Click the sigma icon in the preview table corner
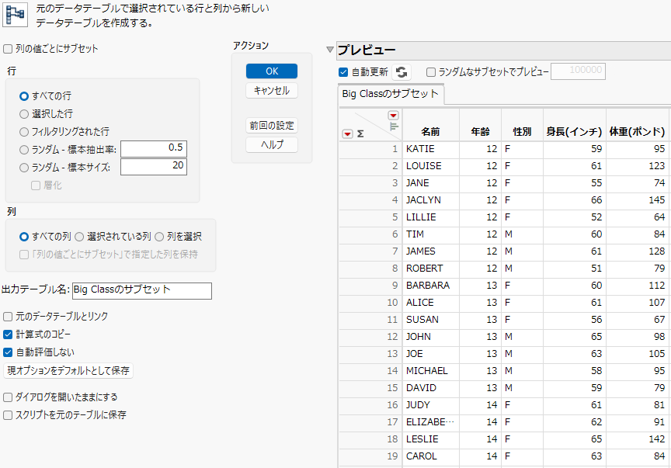Viewport: 671px width, 468px height. [360, 134]
